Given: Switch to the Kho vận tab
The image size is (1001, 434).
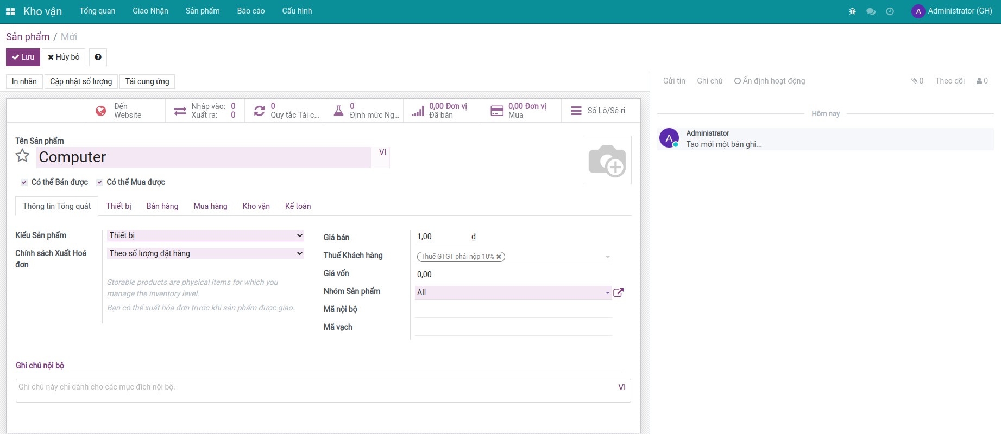Looking at the screenshot, I should click(x=256, y=206).
